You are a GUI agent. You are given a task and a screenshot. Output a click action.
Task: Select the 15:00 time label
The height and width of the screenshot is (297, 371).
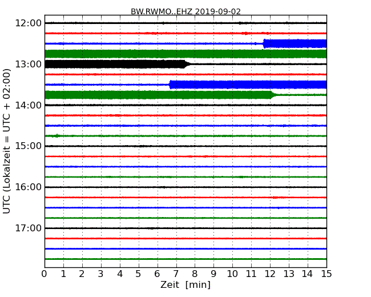click(x=28, y=146)
